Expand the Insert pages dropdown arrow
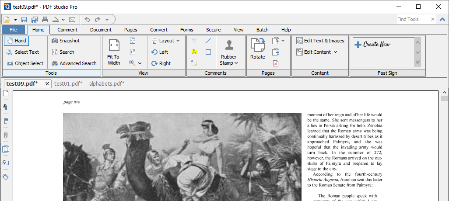Image resolution: width=449 pixels, height=201 pixels. pos(283,41)
